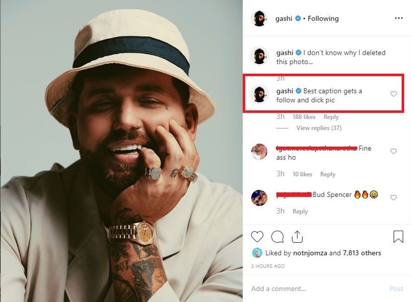411x302 pixels.
Task: Heart the 'Fine ass ho' comment
Action: (393, 151)
